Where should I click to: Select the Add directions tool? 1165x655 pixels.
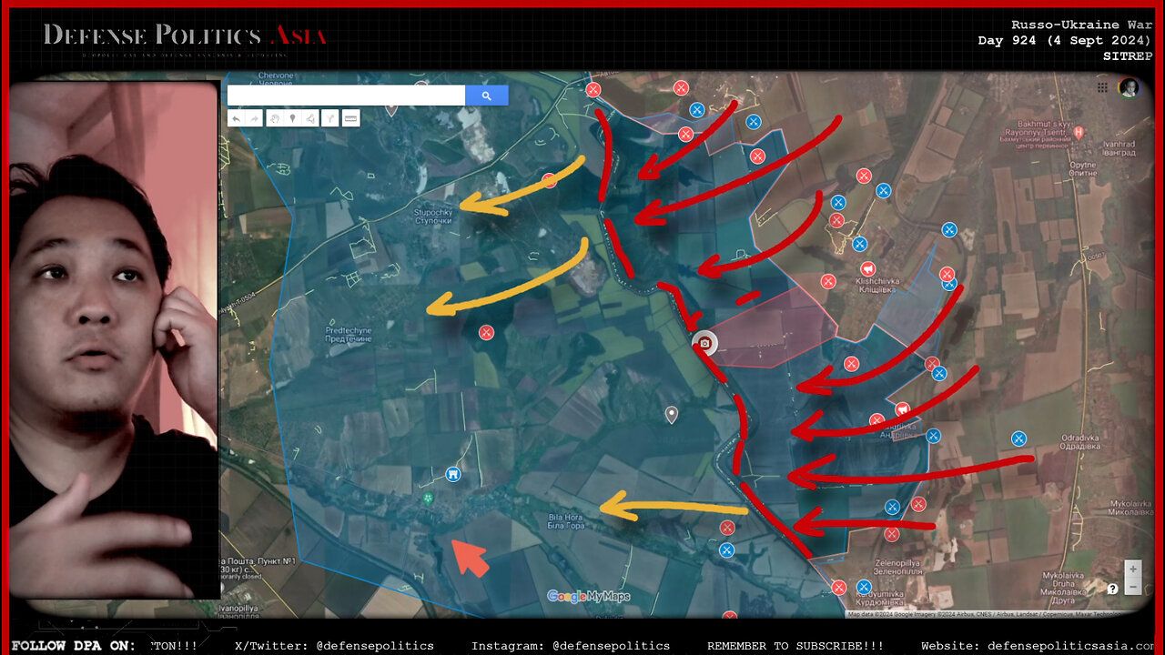[330, 118]
